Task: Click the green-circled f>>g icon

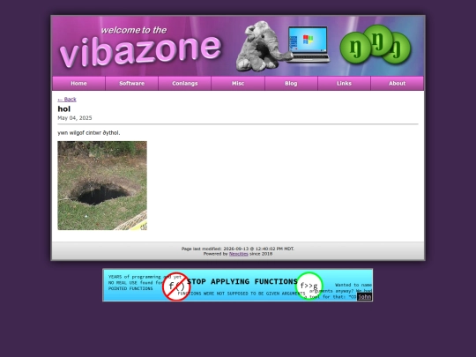Action: point(309,286)
